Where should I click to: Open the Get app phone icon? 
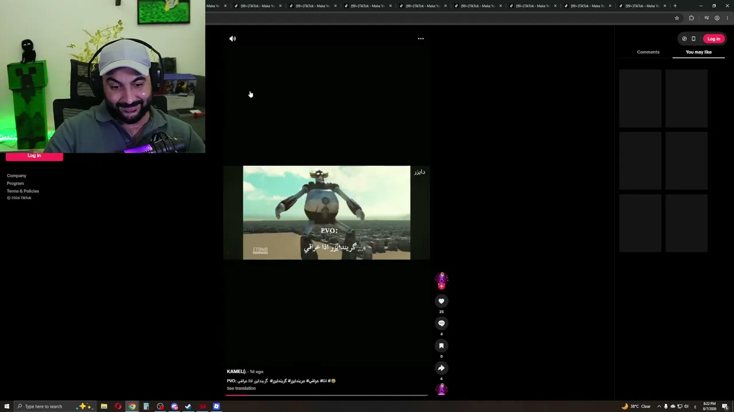[693, 39]
